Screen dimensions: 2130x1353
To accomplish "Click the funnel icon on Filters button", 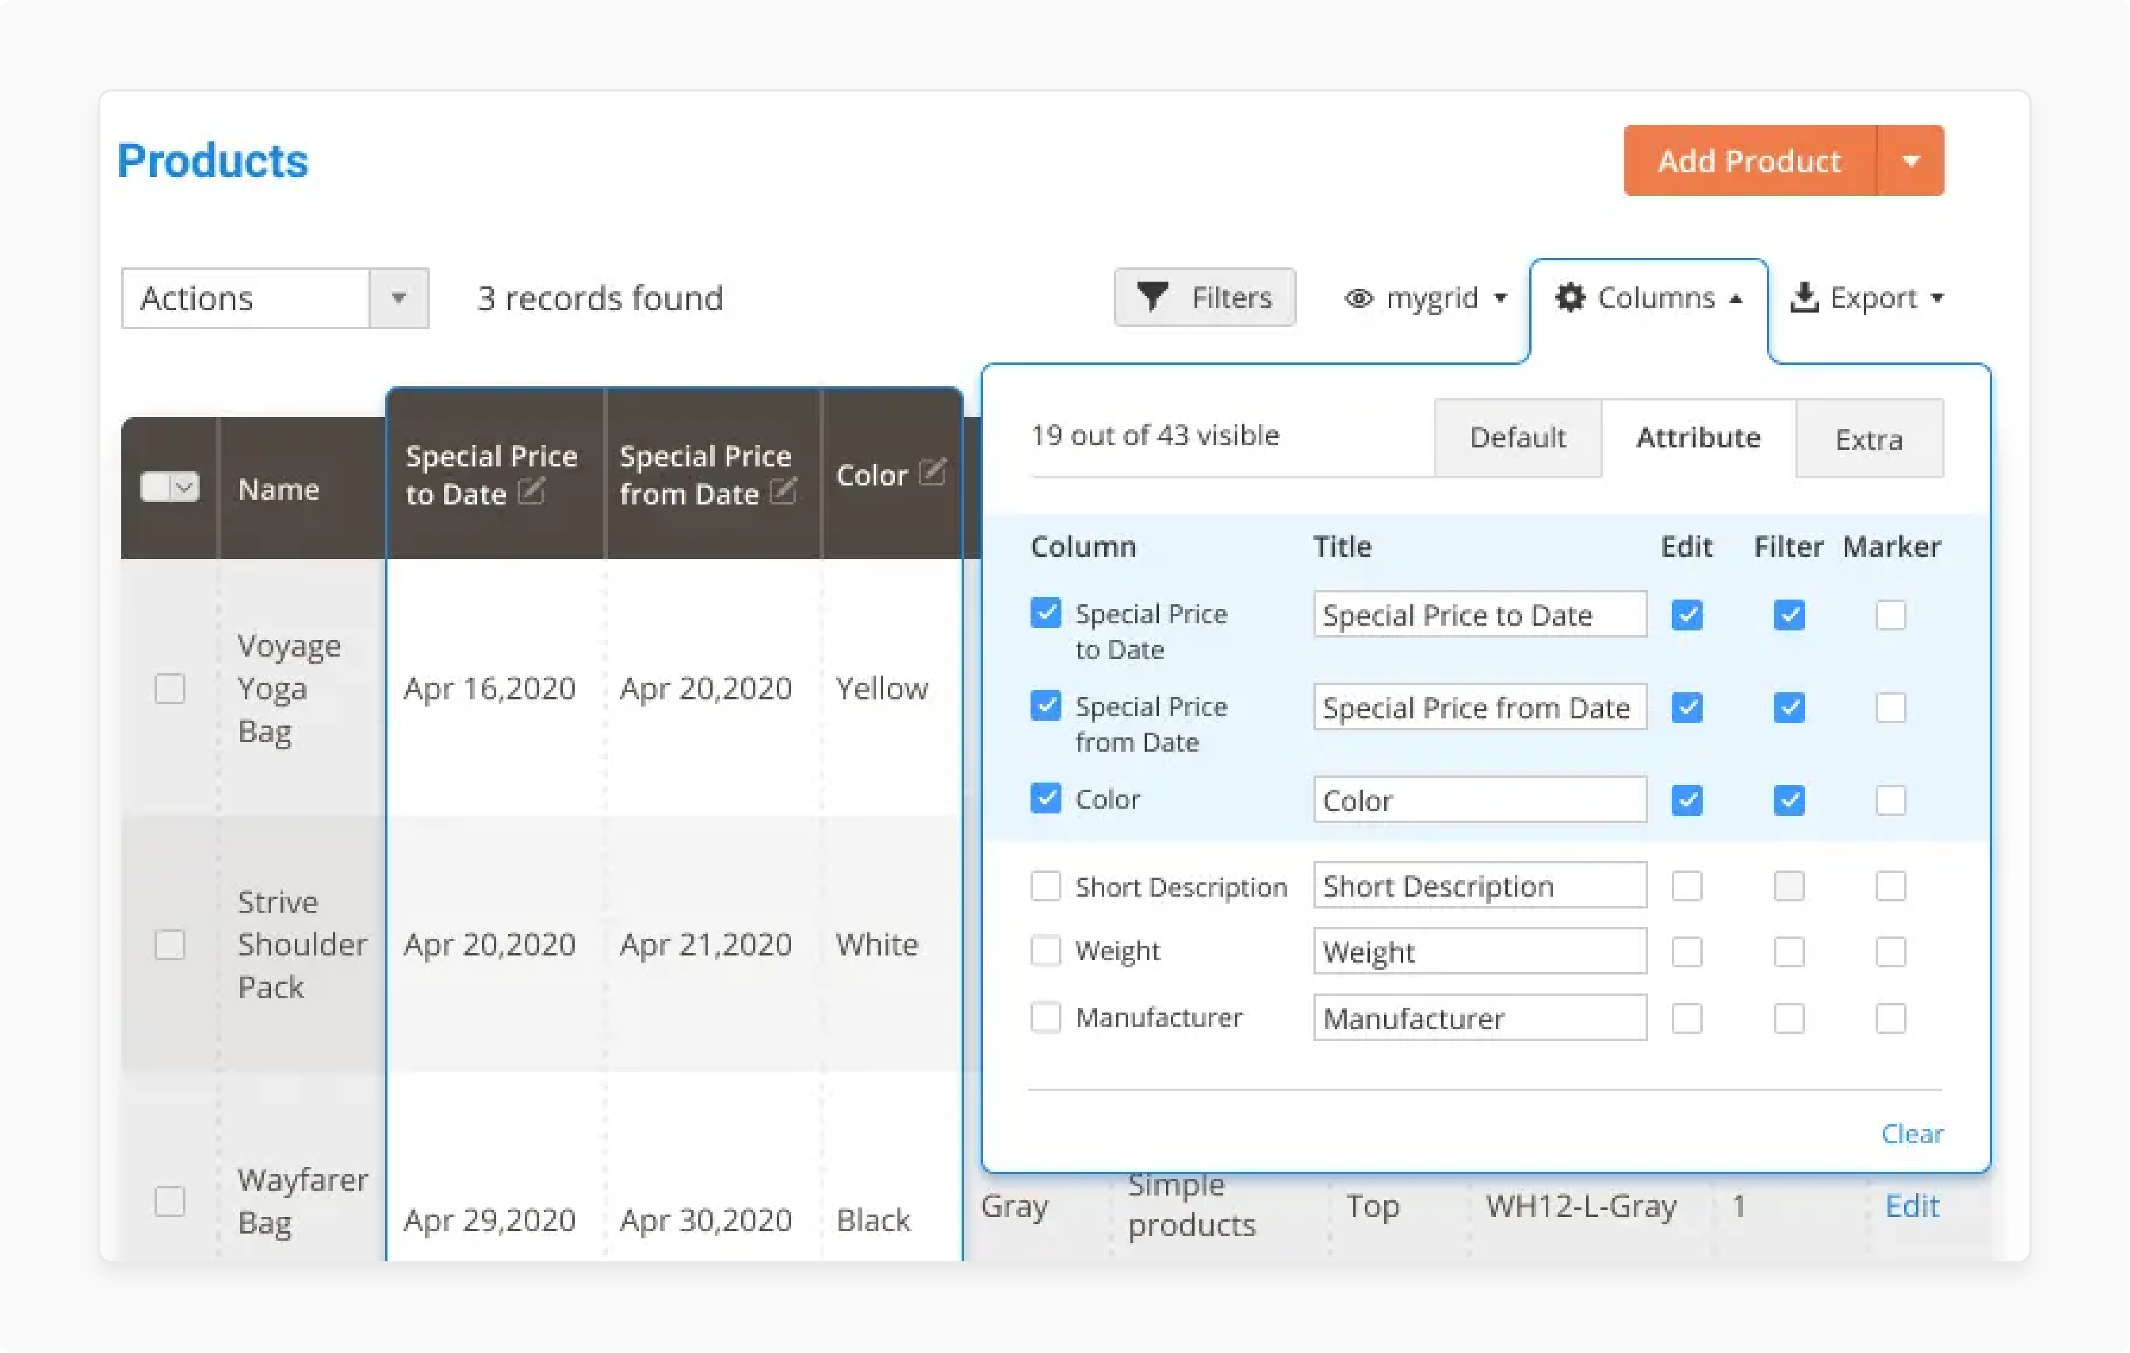I will tap(1152, 297).
